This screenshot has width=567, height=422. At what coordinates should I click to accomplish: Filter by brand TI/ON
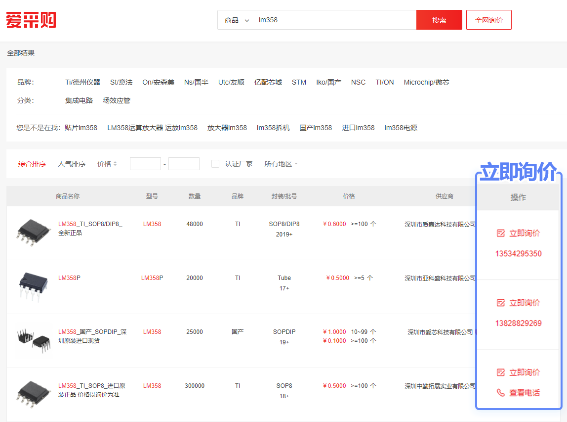[x=384, y=82]
